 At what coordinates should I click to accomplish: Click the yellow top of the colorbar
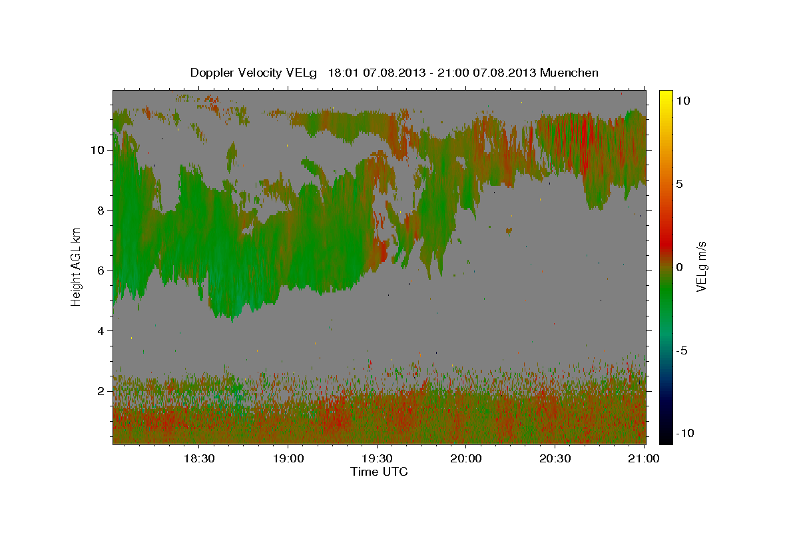click(x=666, y=97)
